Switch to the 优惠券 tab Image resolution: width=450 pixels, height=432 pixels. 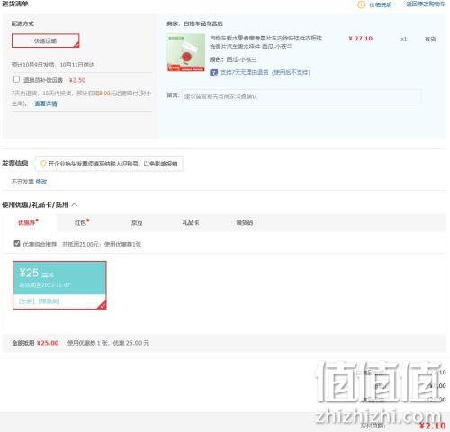(x=28, y=222)
